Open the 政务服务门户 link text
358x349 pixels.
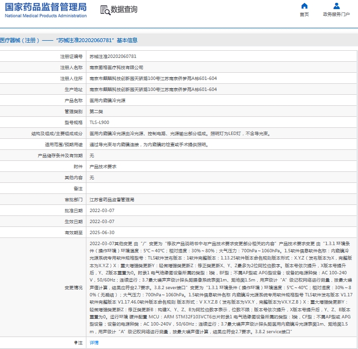click(336, 14)
